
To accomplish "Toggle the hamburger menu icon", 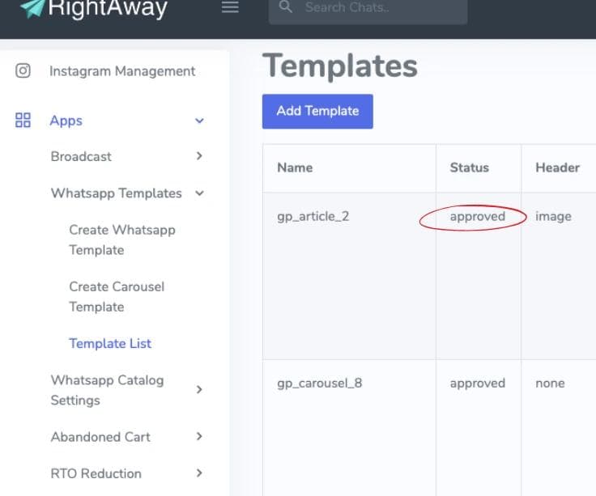I will point(230,7).
